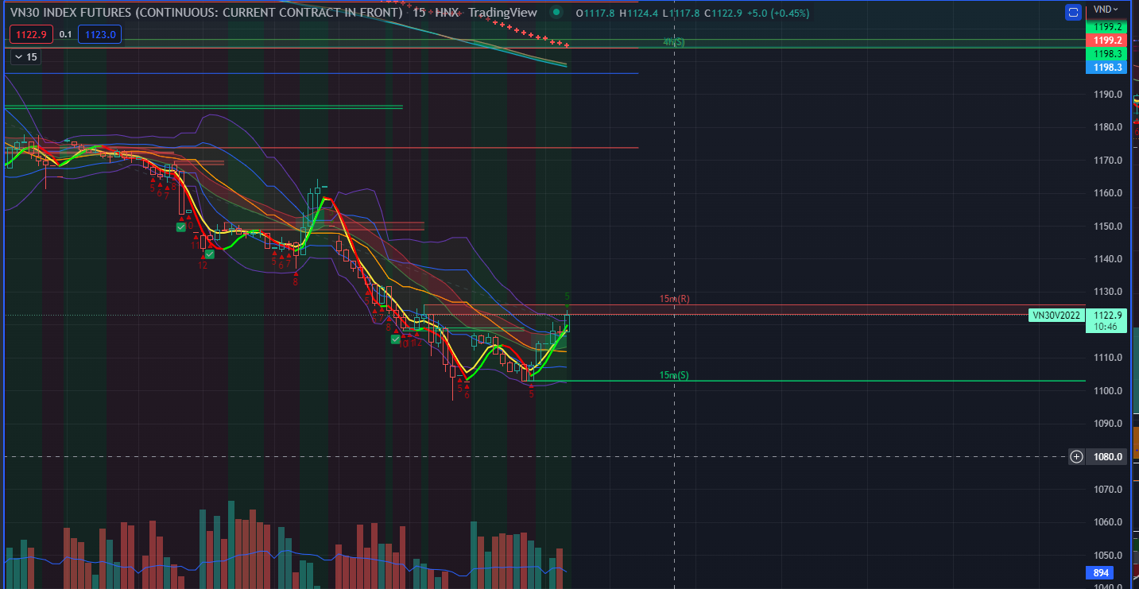The image size is (1139, 589).
Task: Click the 15 interval label in title
Action: (418, 12)
